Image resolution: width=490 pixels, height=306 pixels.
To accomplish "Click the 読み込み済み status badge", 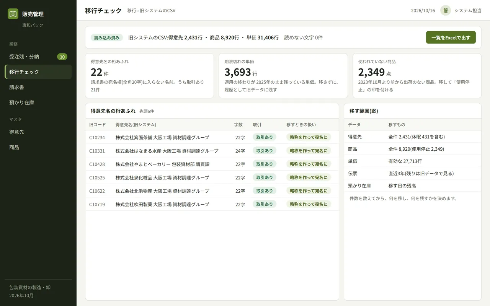I will [107, 37].
